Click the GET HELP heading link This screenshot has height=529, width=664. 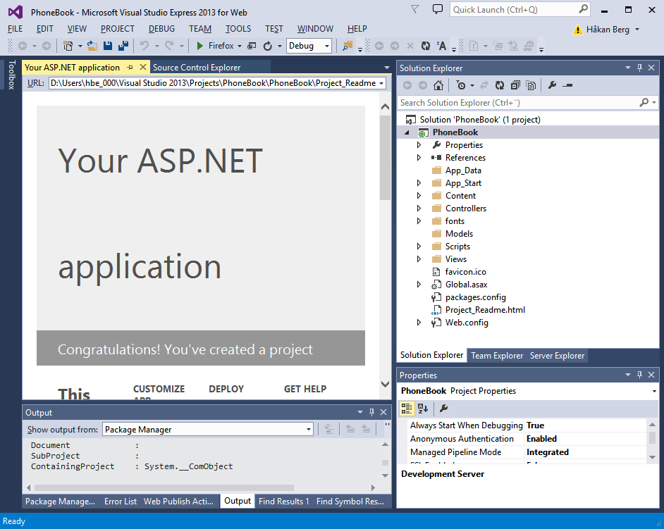(x=305, y=389)
